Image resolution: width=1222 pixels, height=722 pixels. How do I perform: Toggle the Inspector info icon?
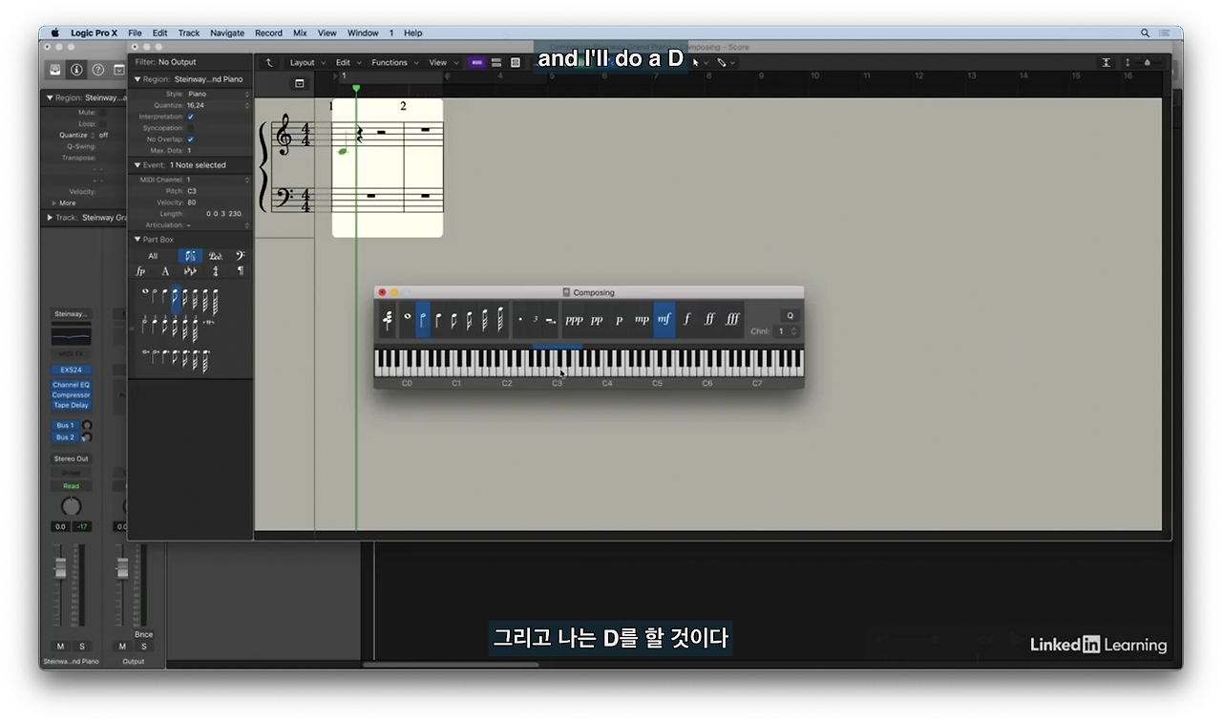77,70
